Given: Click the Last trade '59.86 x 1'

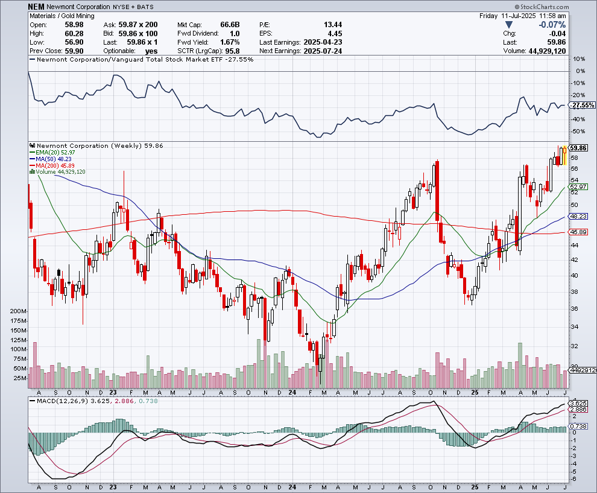Looking at the screenshot, I should [142, 42].
